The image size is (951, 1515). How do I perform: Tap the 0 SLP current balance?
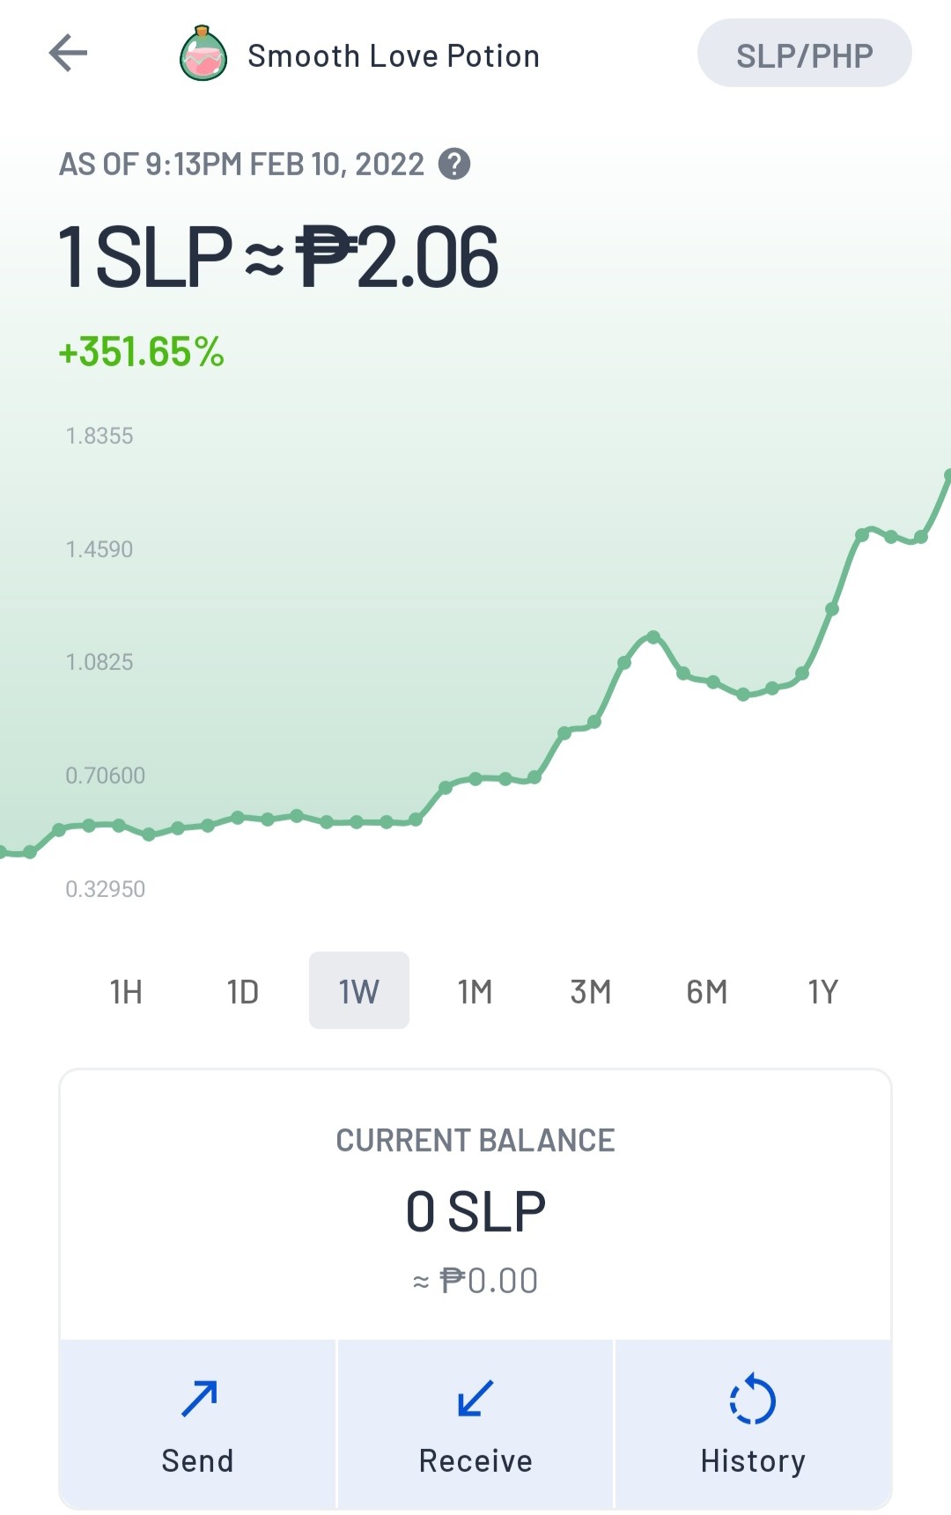(x=475, y=1211)
